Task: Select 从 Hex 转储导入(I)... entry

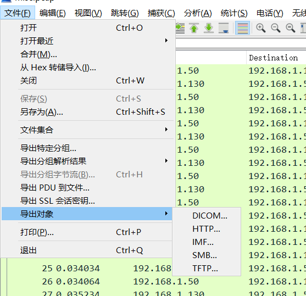Action: (87, 68)
